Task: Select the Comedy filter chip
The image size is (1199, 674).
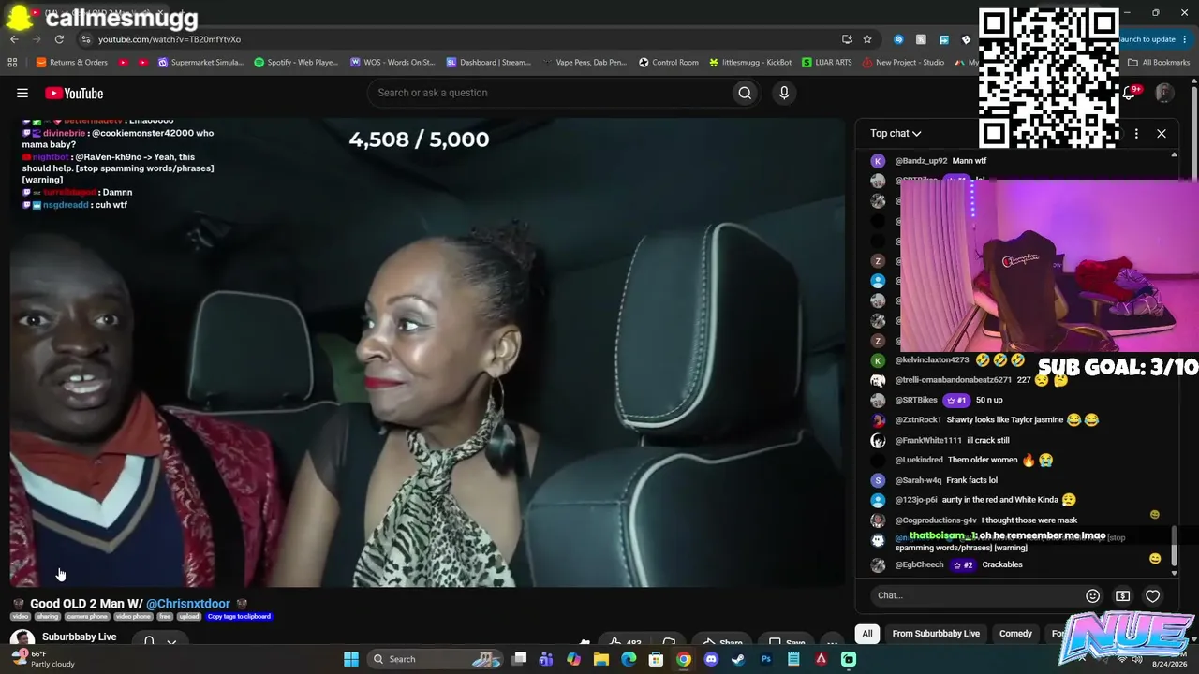Action: [1015, 634]
